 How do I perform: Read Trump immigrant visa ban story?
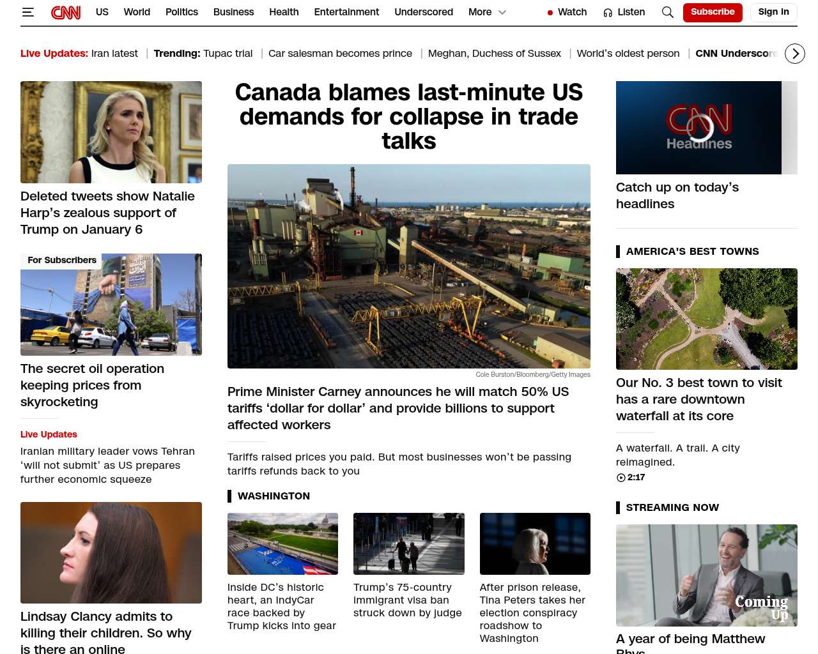pos(408,600)
